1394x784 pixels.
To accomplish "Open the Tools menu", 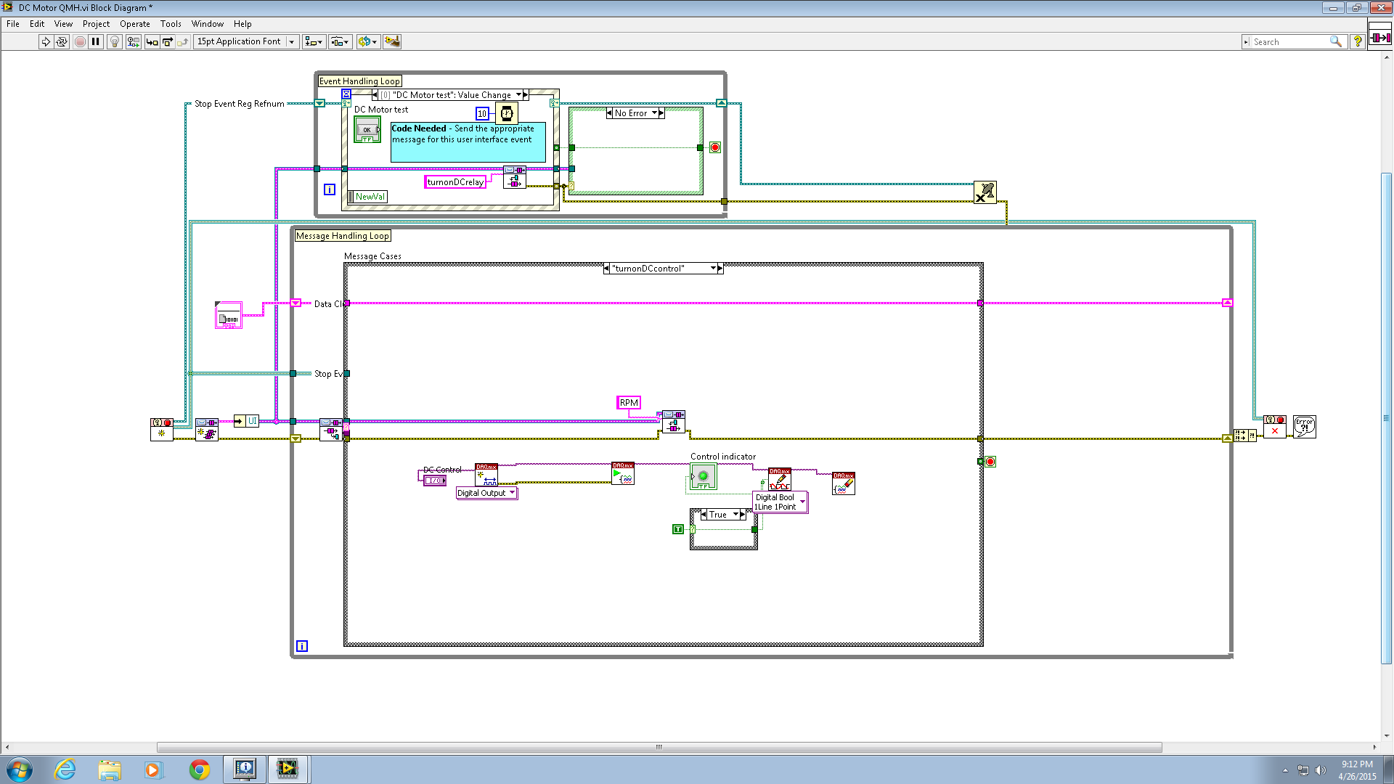I will pyautogui.click(x=171, y=24).
